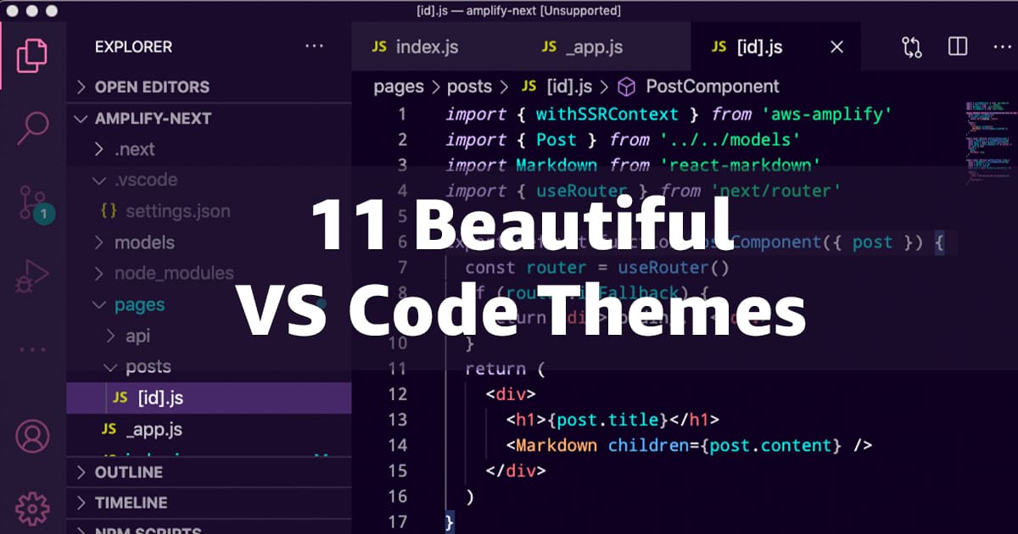Image resolution: width=1018 pixels, height=534 pixels.
Task: Open the Explorer's more actions ellipsis
Action: click(314, 47)
